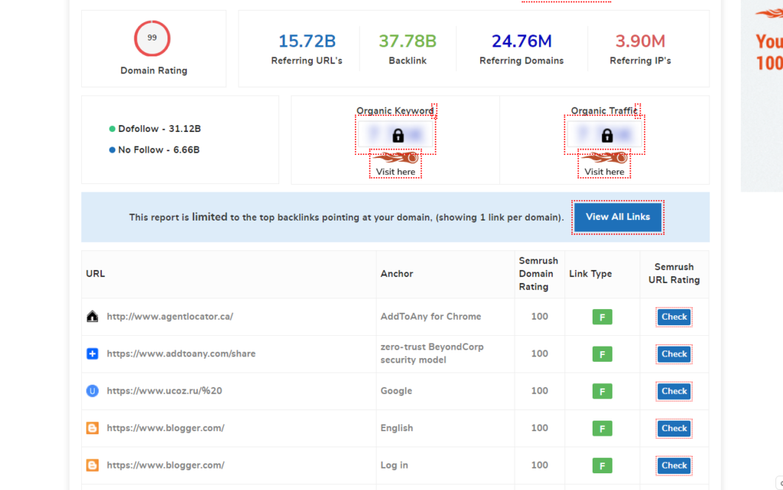The image size is (783, 490).
Task: Toggle the F link type on the agentlocator row
Action: coord(602,316)
